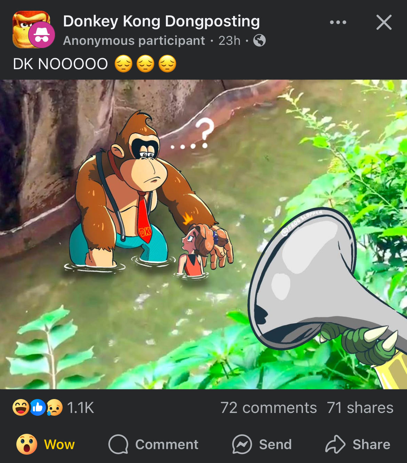Tap the Comment button label

pos(167,445)
